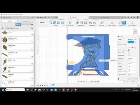The width and height of the screenshot is (140, 105).
Task: Click the data panel grid icon
Action: [x=38, y=17]
